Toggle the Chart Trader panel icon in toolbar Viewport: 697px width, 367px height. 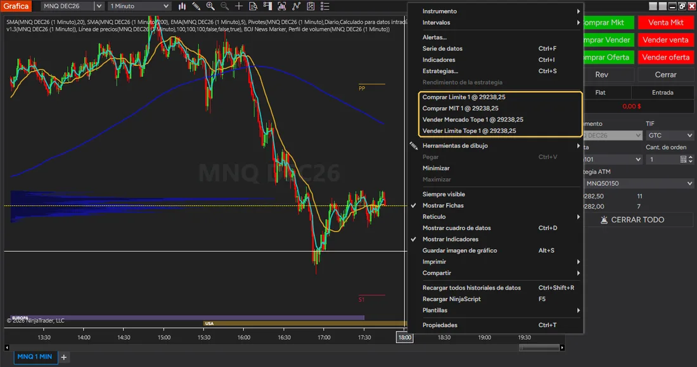coord(267,6)
